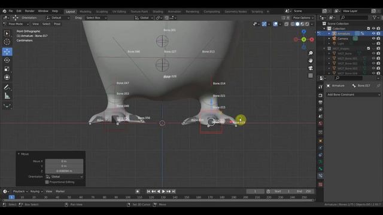Open the Tool properties tab
Screen dimensions: 383x215
[321, 87]
